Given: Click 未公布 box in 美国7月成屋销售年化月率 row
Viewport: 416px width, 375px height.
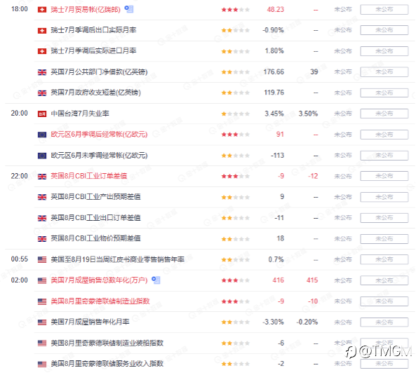Looking at the screenshot, I should [x=384, y=322].
